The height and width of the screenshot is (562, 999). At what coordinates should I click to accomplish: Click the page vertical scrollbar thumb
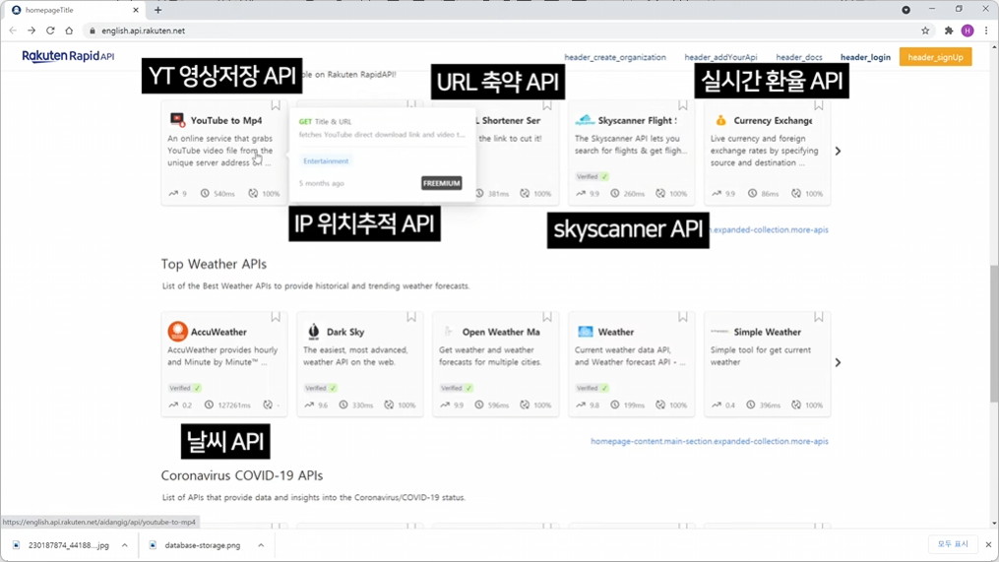click(x=994, y=334)
